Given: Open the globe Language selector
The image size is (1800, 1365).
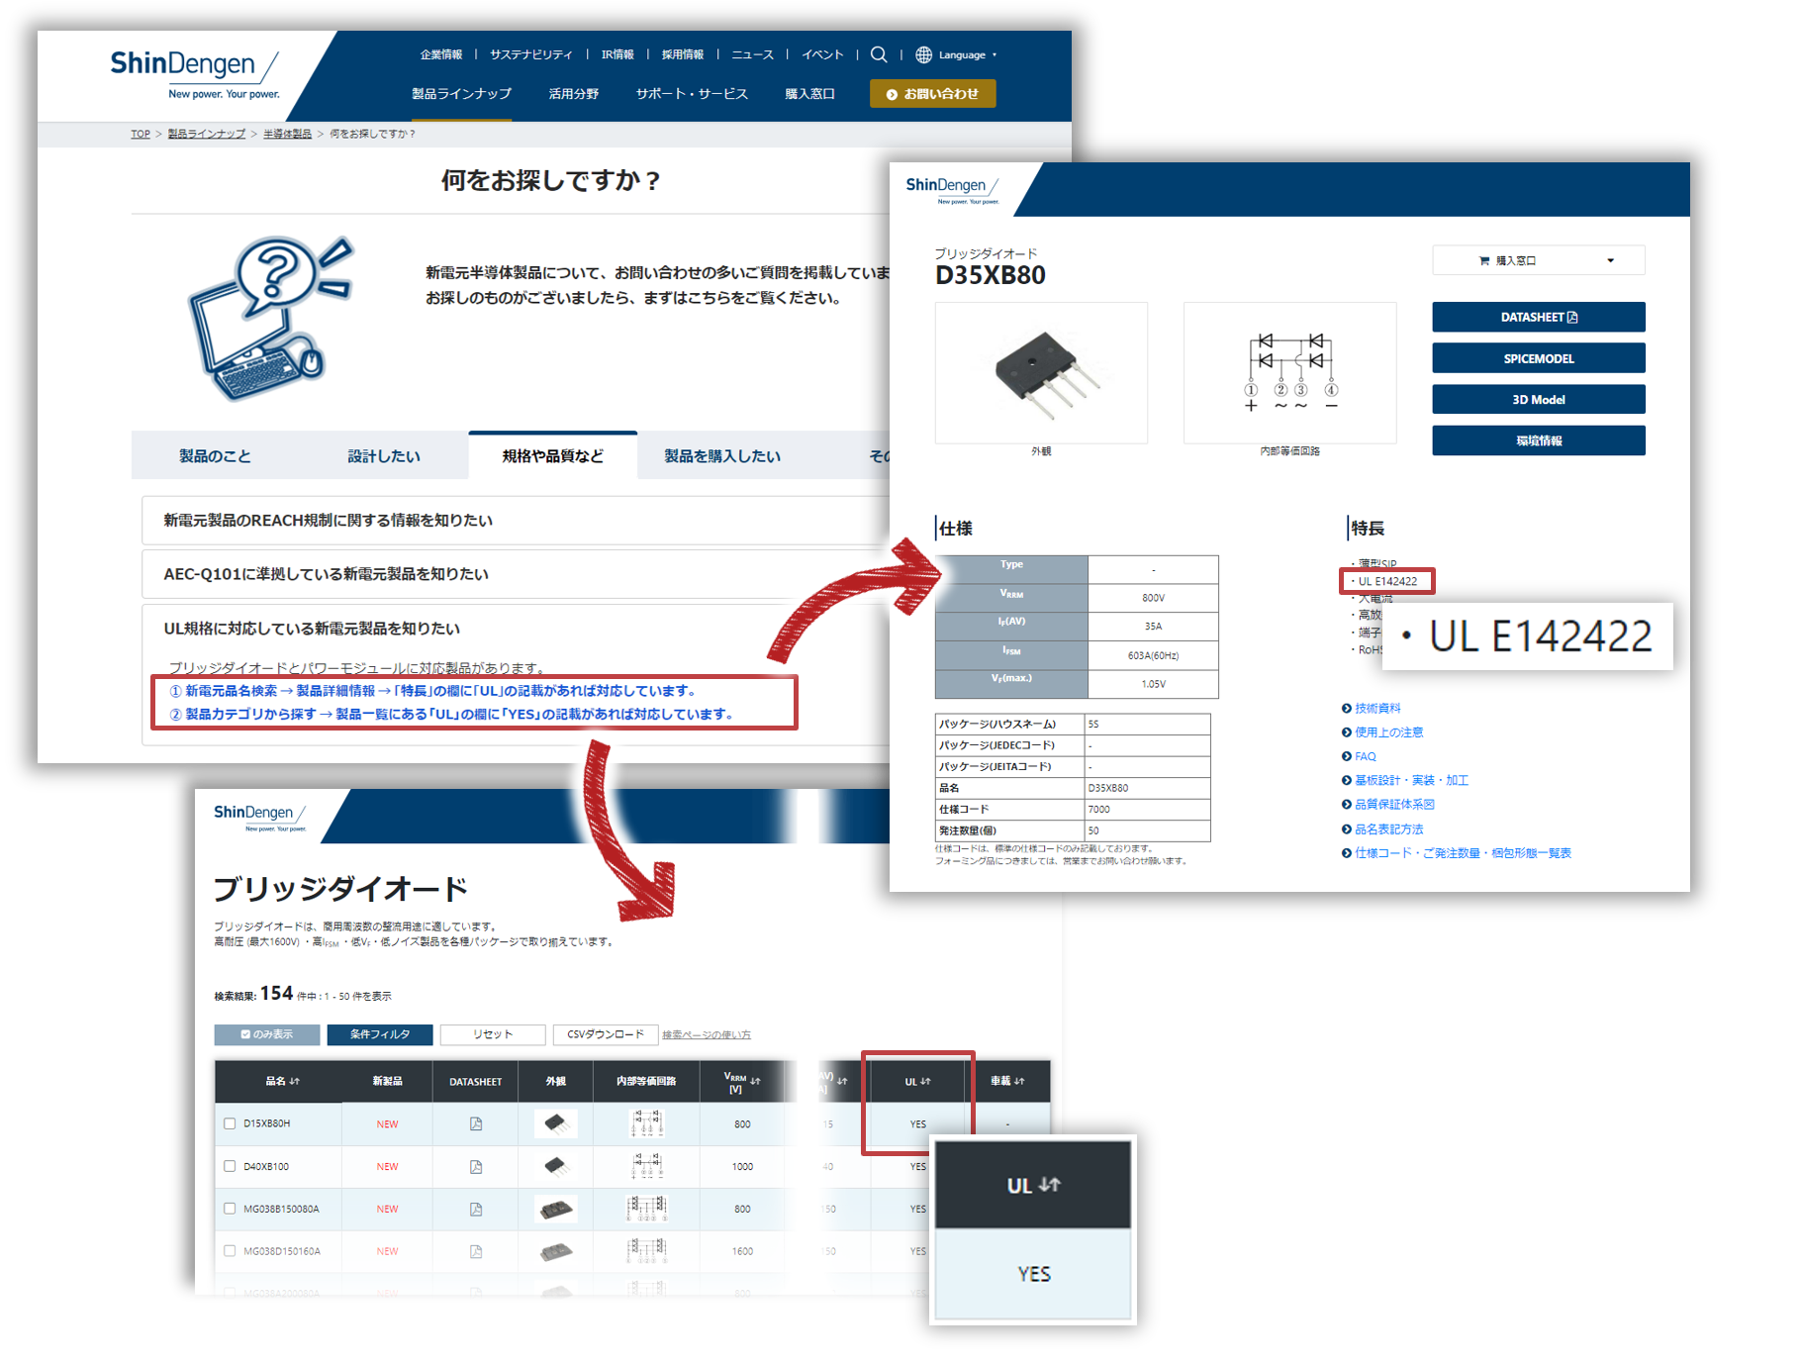Looking at the screenshot, I should click(956, 55).
